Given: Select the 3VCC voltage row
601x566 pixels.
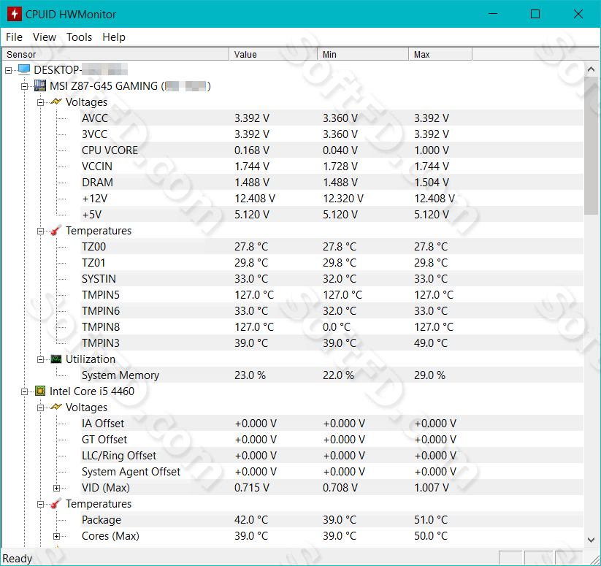Looking at the screenshot, I should click(332, 134).
